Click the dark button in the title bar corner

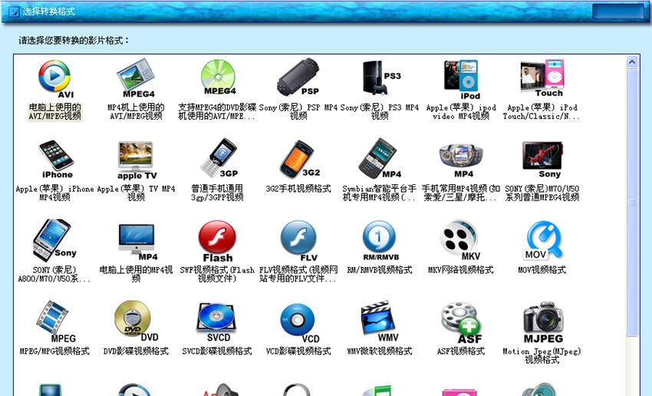[x=617, y=11]
